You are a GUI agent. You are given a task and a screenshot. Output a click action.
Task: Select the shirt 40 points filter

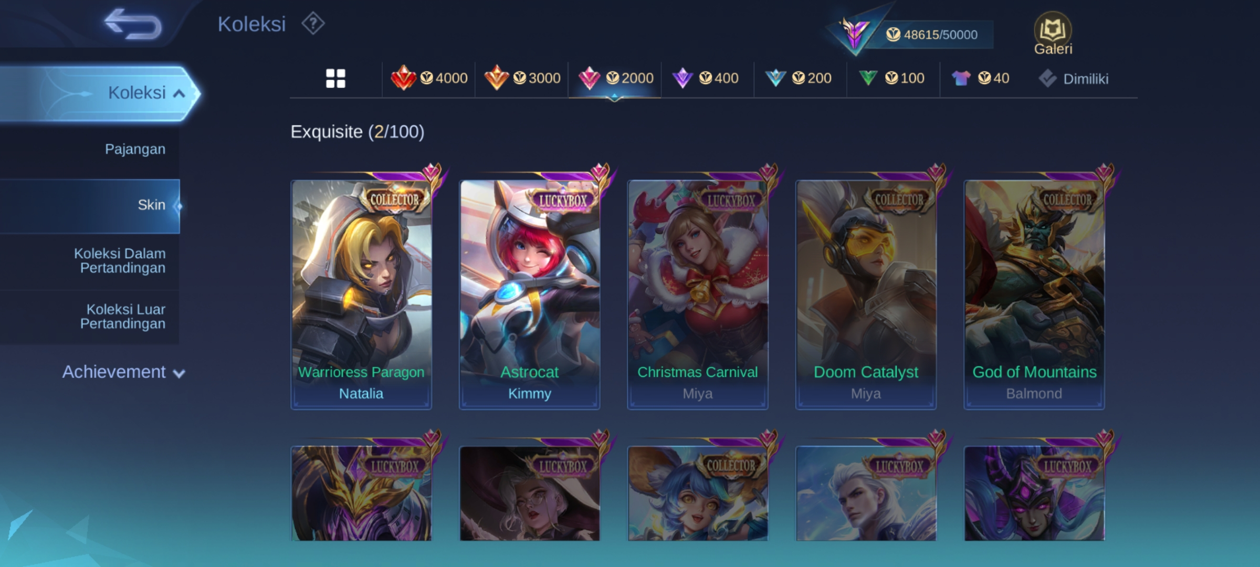(980, 79)
